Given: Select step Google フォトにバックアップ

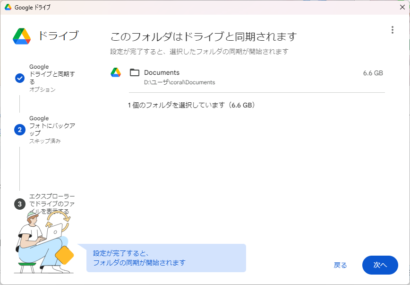Looking at the screenshot, I should [x=52, y=125].
